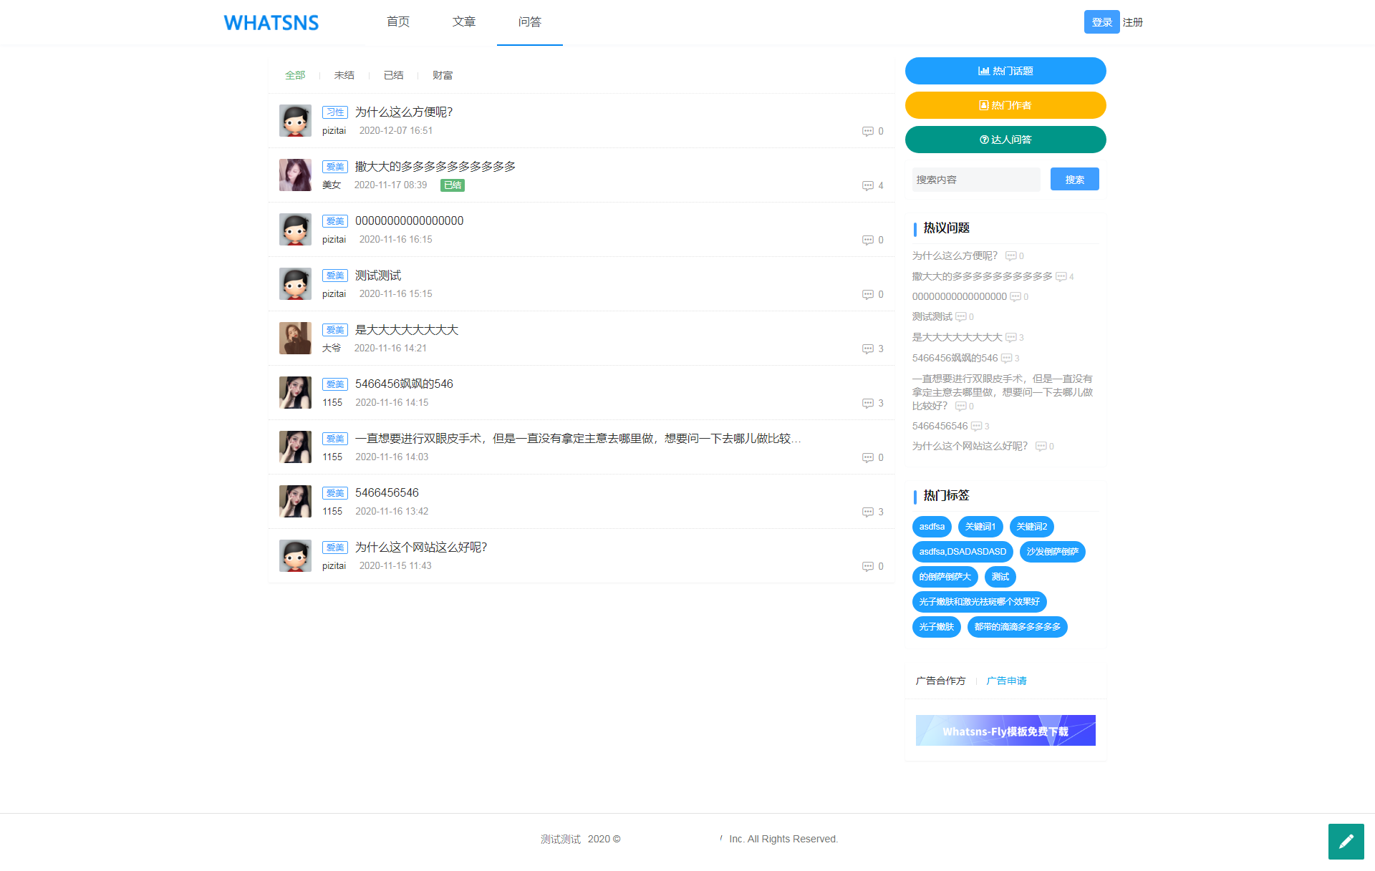The height and width of the screenshot is (871, 1375).
Task: Click comment icon beside 5466456546 question
Action: [867, 512]
